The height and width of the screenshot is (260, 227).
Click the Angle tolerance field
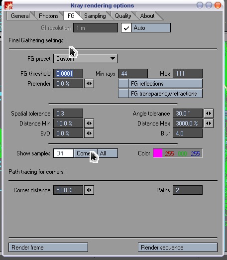(x=188, y=114)
